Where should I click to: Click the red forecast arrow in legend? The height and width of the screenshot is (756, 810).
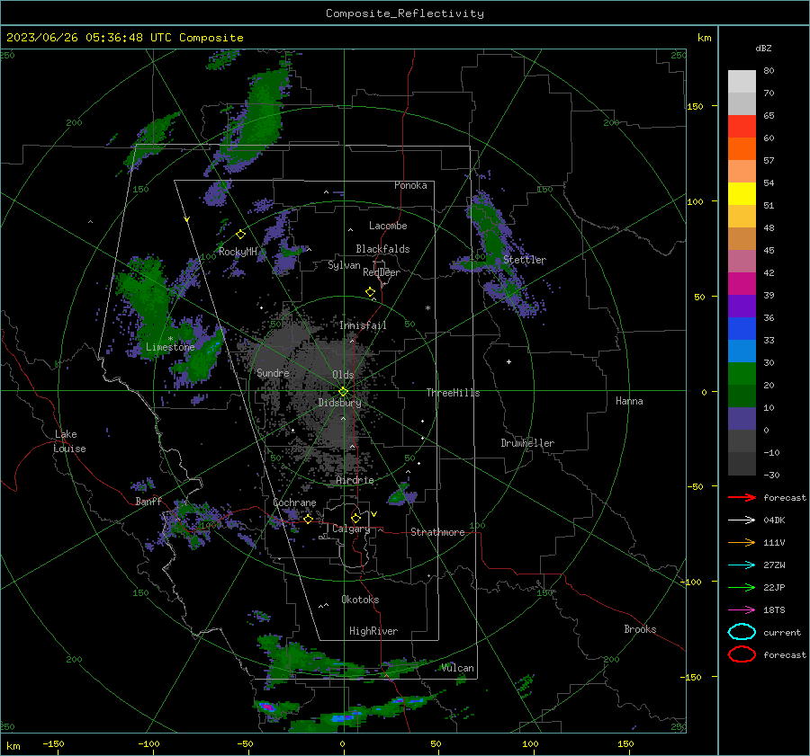pyautogui.click(x=742, y=497)
